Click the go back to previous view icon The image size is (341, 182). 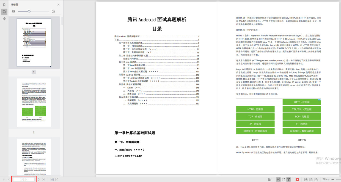[x=52, y=180]
